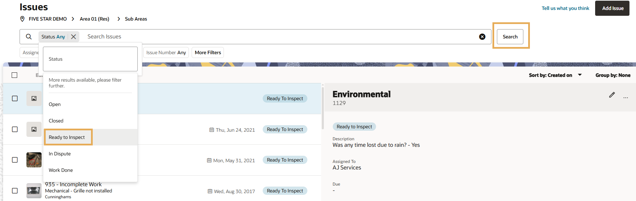
Task: Click the chevron before Sub Areas breadcrumb
Action: pos(118,19)
